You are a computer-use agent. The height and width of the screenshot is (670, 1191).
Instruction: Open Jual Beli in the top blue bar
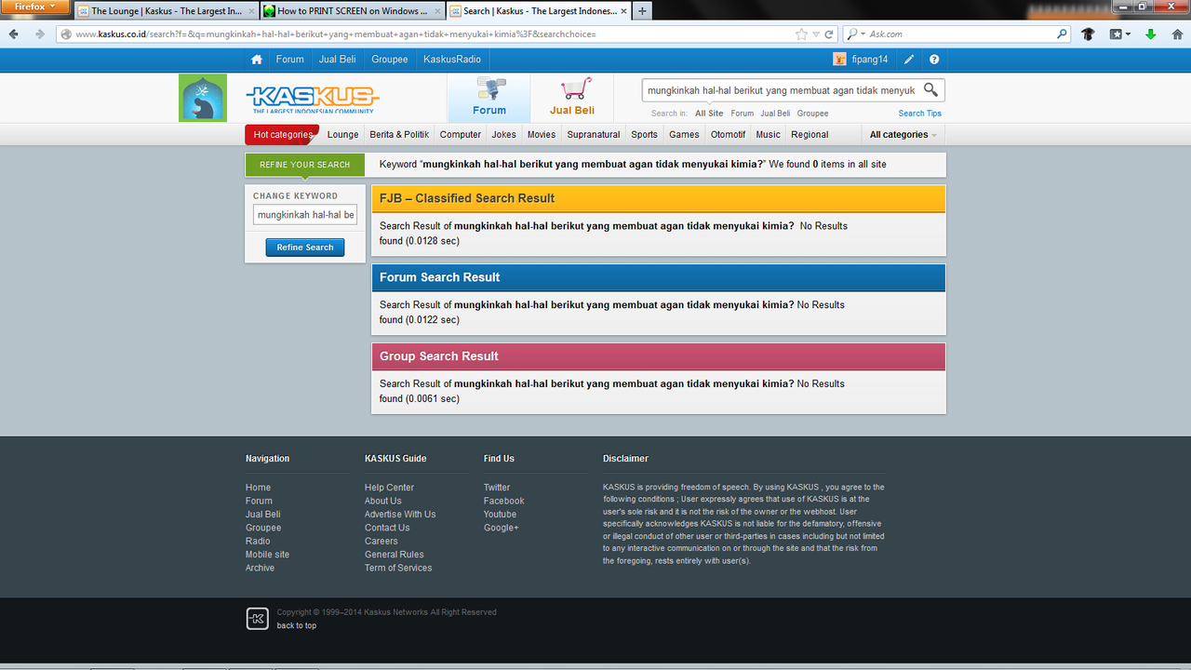338,60
